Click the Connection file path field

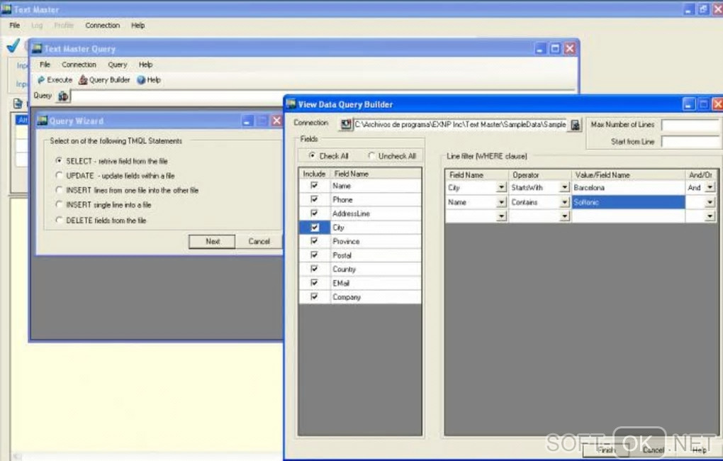pyautogui.click(x=460, y=125)
